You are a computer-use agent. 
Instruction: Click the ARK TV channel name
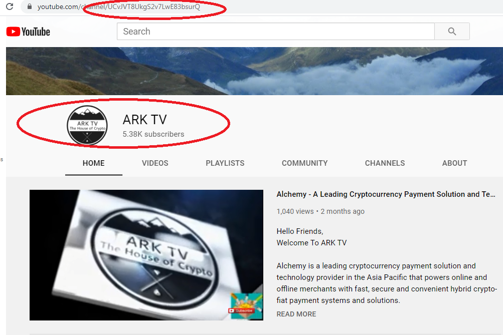144,120
